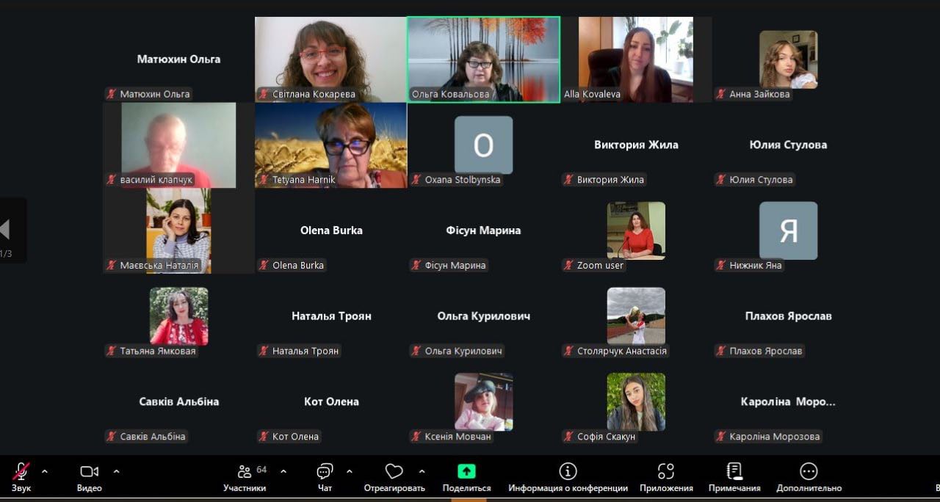Screen dimensions: 940x502
Task: Expand the arrow next to Участники
Action: tap(283, 471)
